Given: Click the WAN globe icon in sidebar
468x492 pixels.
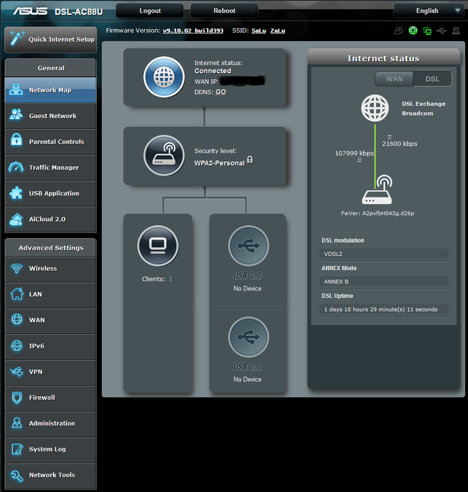Looking at the screenshot, I should (x=17, y=319).
